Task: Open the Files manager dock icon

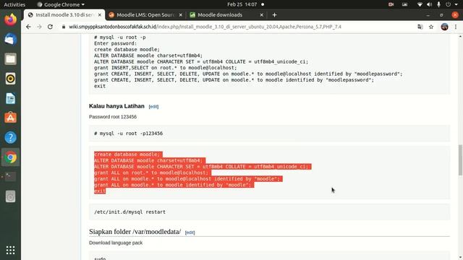Action: (x=10, y=59)
